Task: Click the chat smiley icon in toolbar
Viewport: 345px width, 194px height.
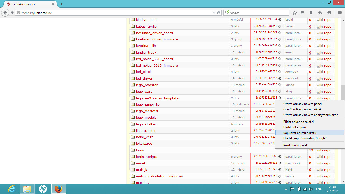Action: click(x=329, y=13)
